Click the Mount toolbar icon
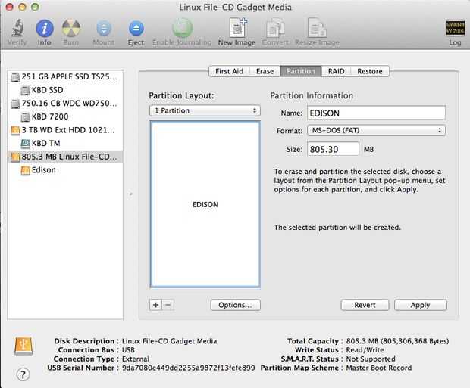Image resolution: width=470 pixels, height=388 pixels. coord(104,29)
